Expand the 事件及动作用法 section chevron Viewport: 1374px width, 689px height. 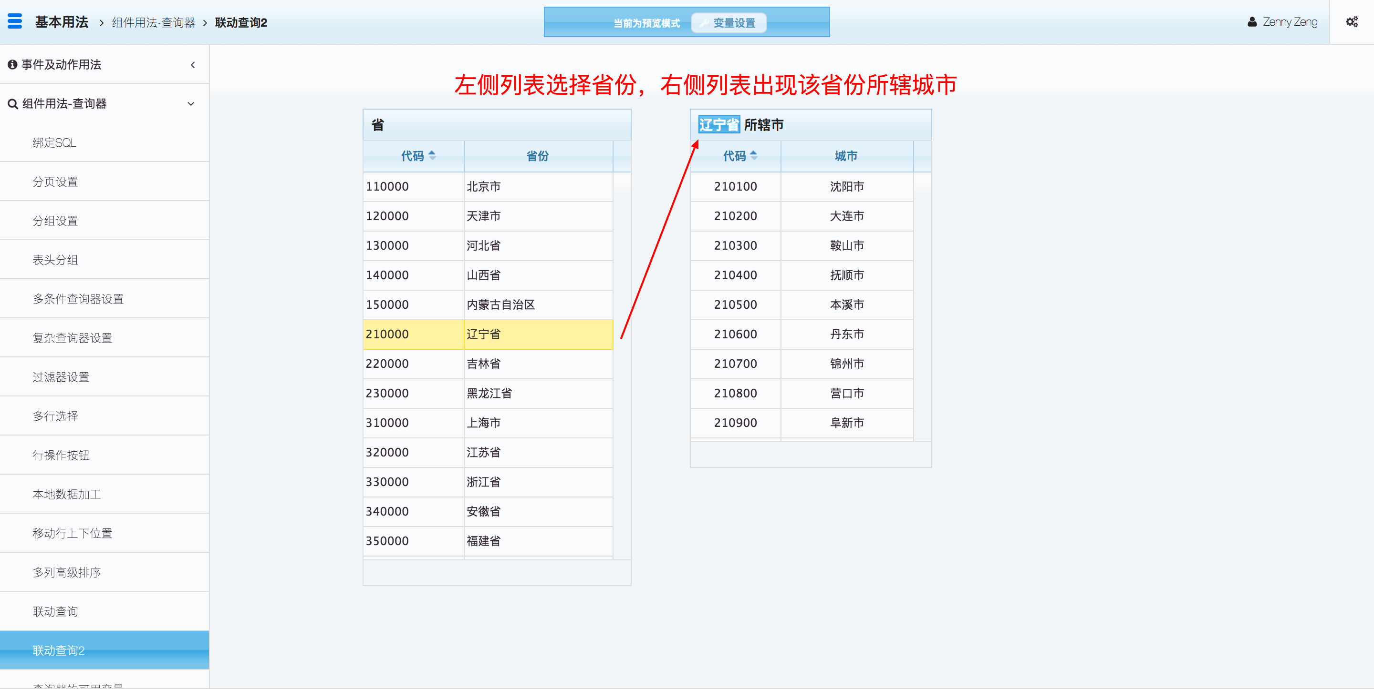click(x=193, y=65)
